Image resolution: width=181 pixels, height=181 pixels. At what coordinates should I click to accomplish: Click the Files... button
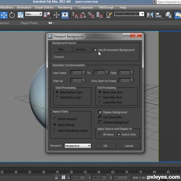tap(62, 49)
